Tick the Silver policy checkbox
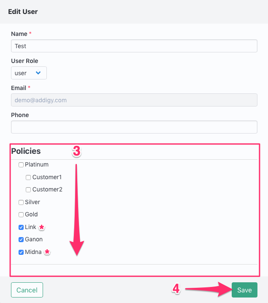The image size is (268, 303). [21, 202]
